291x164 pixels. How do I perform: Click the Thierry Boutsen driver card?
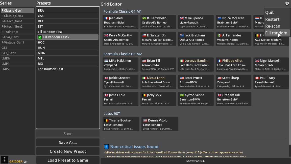click(x=121, y=124)
